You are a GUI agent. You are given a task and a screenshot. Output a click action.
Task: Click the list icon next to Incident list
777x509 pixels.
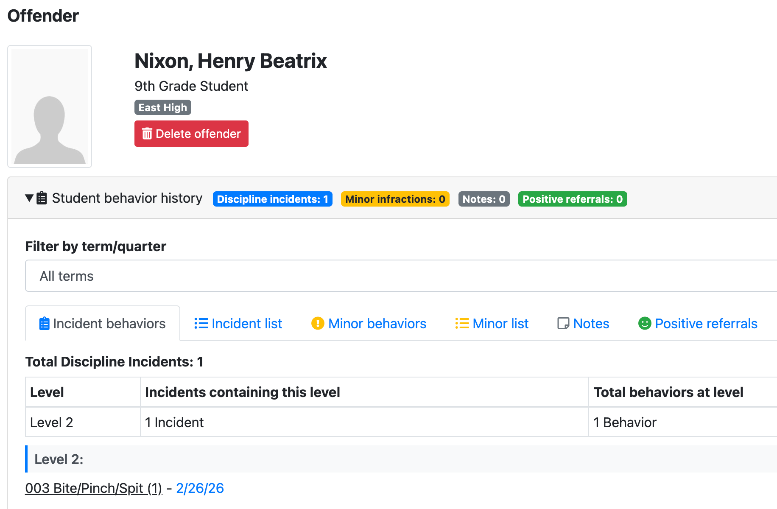click(x=201, y=324)
